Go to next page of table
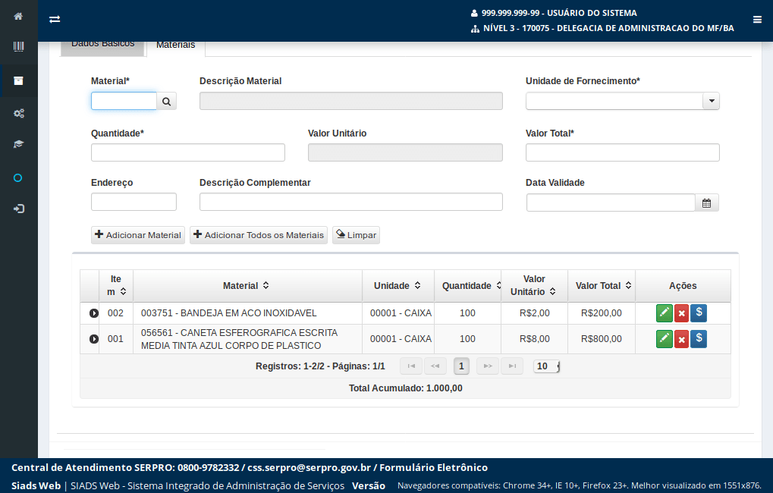This screenshot has height=493, width=773. [488, 366]
